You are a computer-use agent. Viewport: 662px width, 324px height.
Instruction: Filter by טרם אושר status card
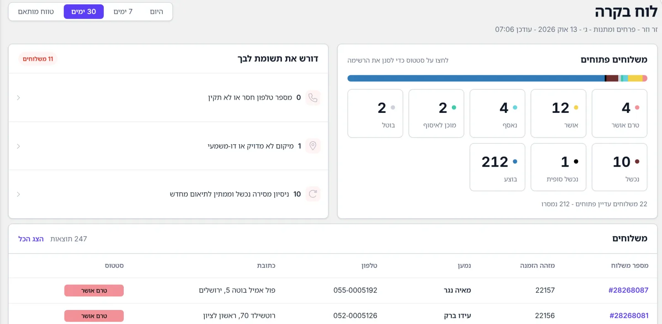(x=619, y=113)
